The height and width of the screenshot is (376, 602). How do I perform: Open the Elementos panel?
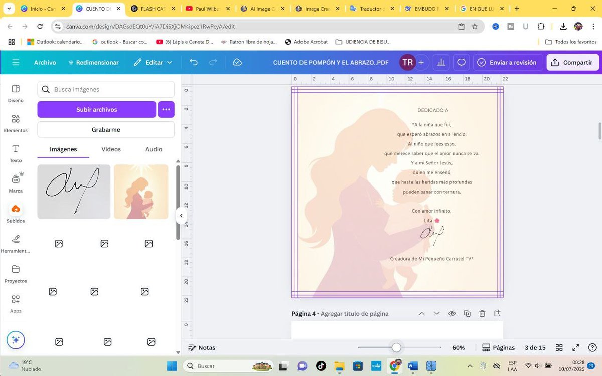pyautogui.click(x=16, y=123)
